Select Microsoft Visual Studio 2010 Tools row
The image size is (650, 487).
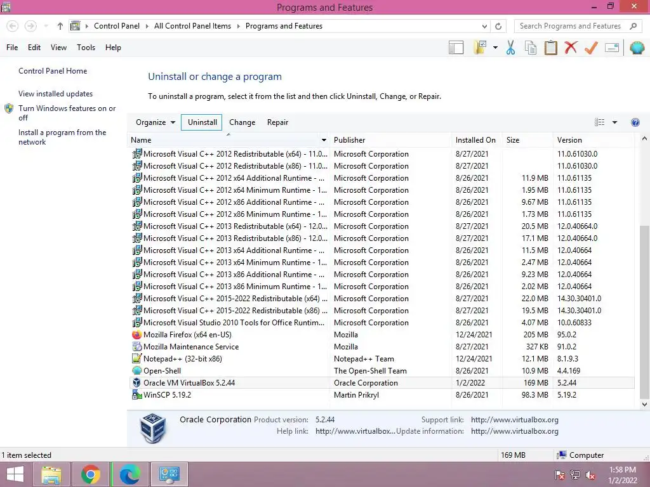click(x=381, y=323)
